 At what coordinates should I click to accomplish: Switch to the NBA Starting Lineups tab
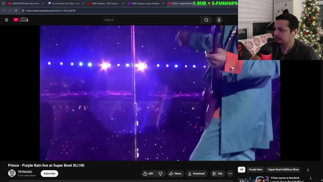click(146, 4)
